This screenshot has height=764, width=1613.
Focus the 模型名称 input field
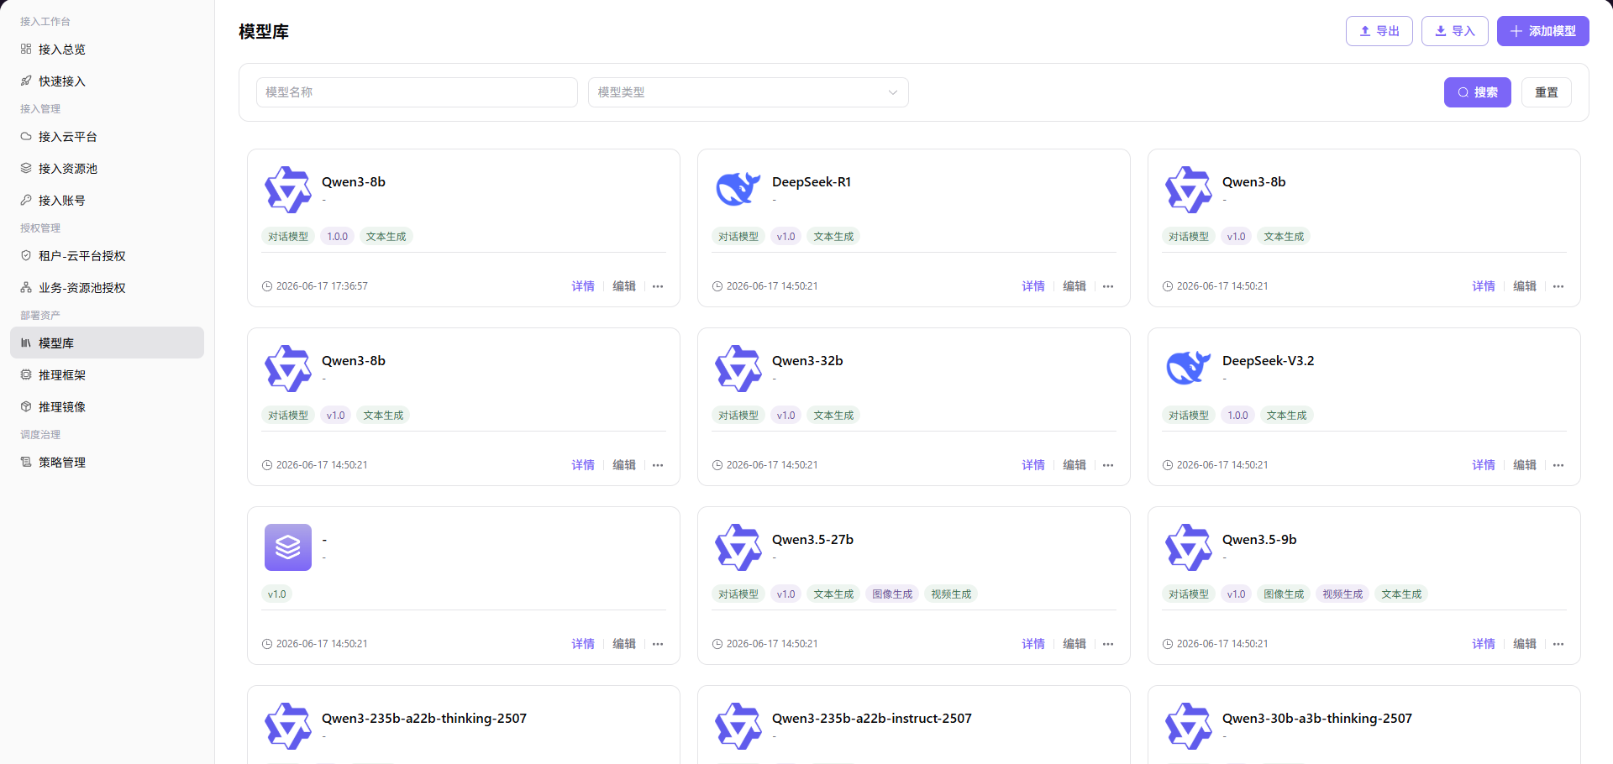tap(417, 92)
